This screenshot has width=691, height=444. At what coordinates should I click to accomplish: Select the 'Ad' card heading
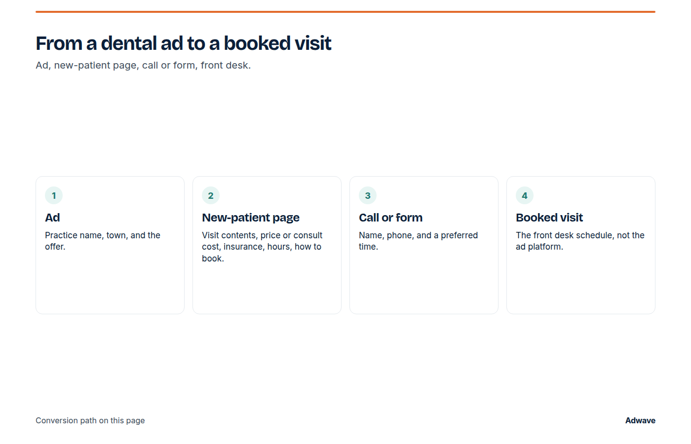[52, 218]
